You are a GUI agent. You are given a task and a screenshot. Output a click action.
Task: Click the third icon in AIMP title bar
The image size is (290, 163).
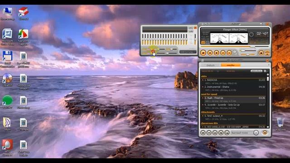tap(209, 24)
